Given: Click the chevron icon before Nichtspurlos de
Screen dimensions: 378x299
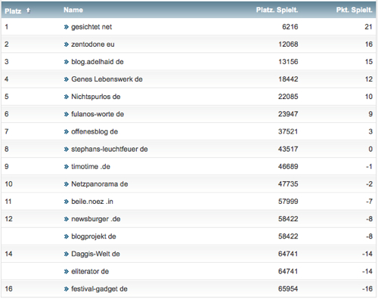Looking at the screenshot, I should 67,97.
